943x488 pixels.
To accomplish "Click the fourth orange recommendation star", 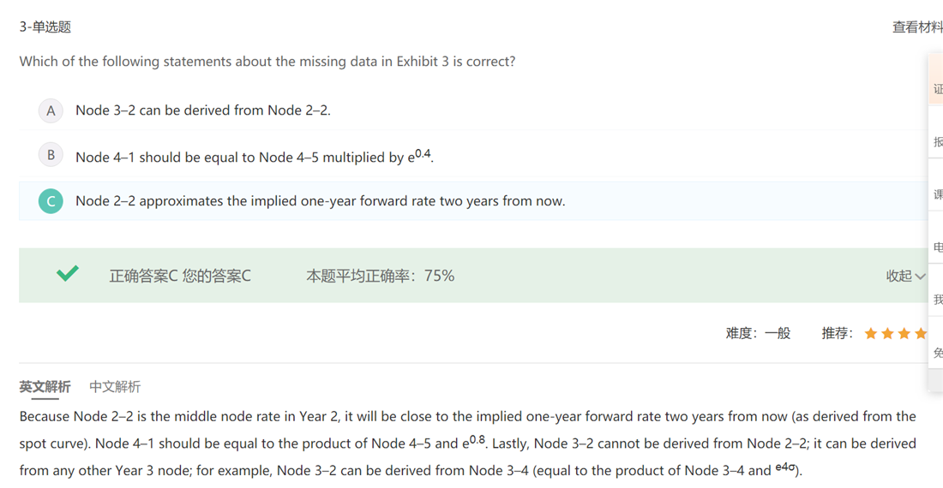I will tap(921, 333).
